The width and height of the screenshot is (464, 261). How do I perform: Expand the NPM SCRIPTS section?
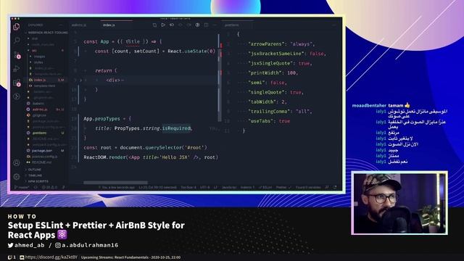coord(38,181)
